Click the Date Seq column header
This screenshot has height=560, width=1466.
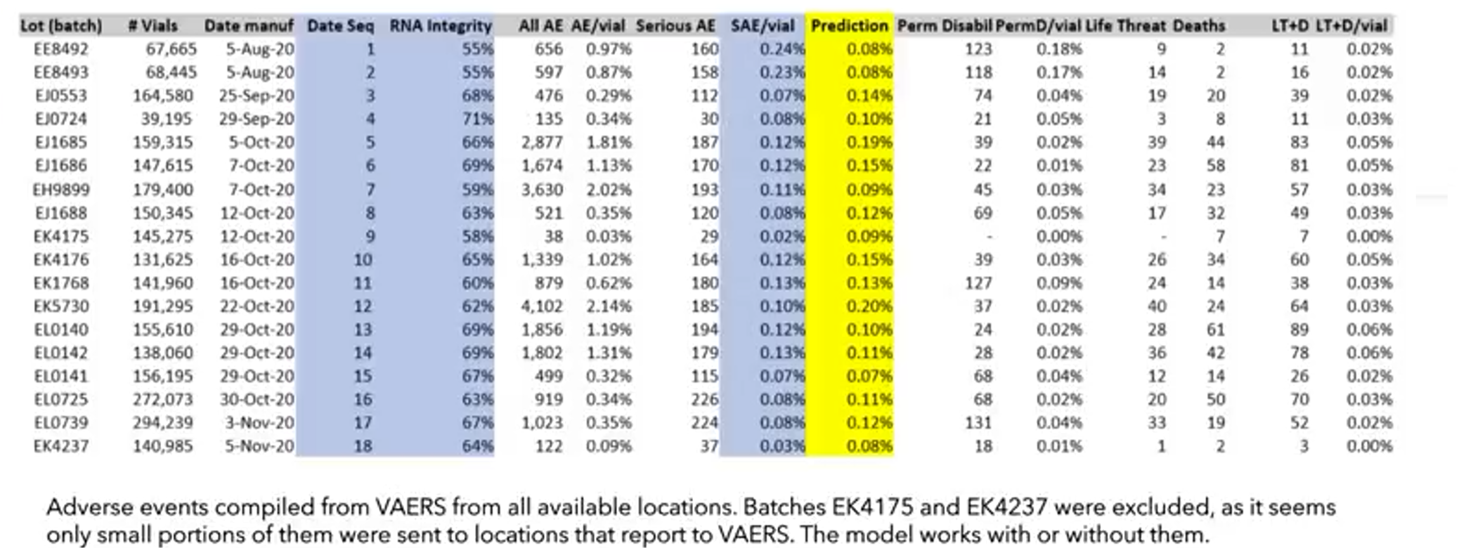click(x=341, y=26)
